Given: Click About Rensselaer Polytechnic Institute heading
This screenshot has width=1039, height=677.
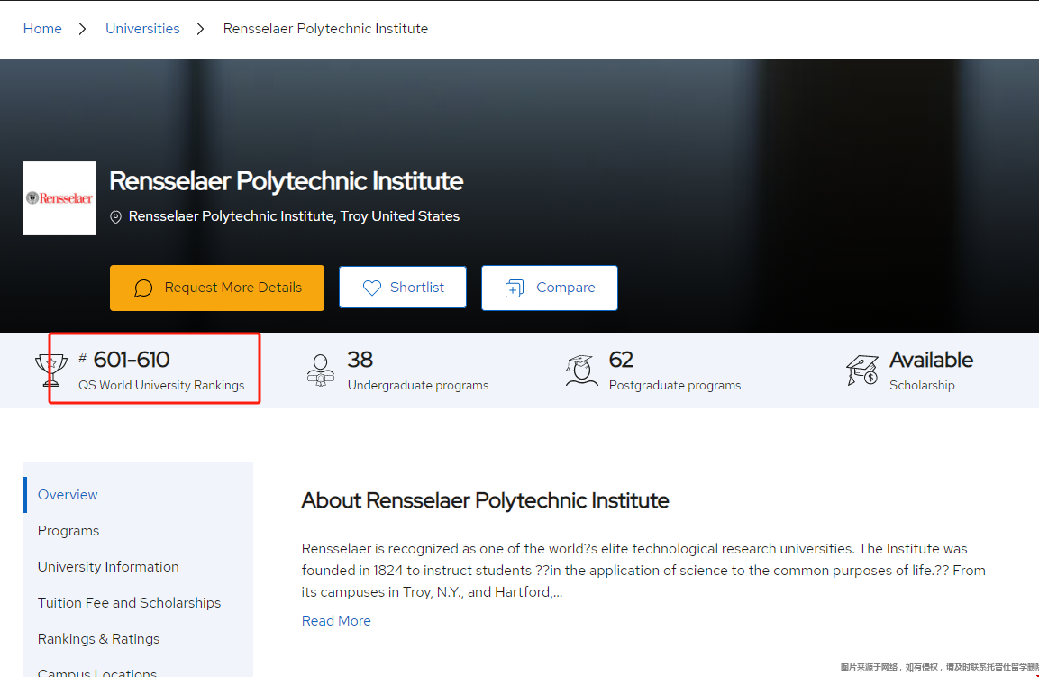Looking at the screenshot, I should (485, 500).
